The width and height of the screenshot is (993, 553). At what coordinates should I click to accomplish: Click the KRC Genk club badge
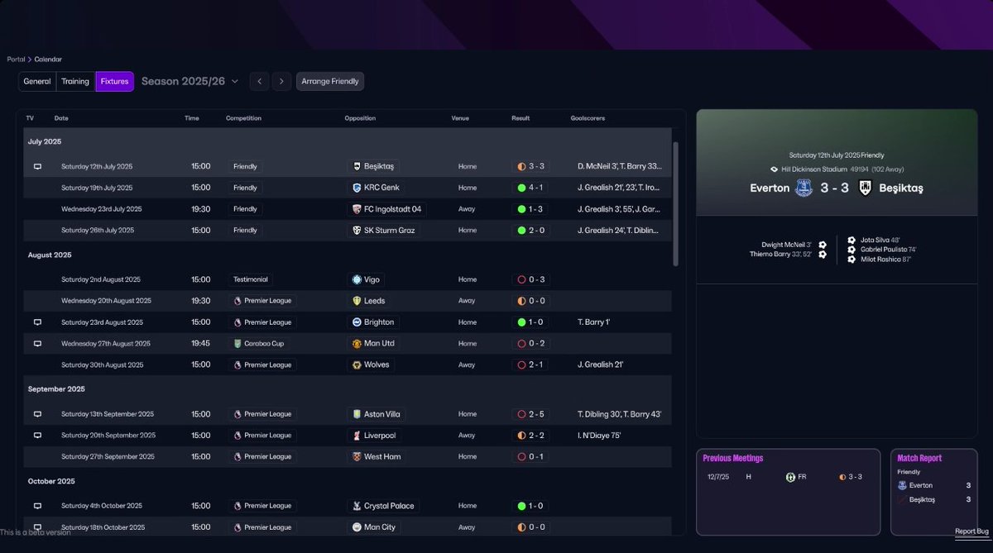coord(357,188)
